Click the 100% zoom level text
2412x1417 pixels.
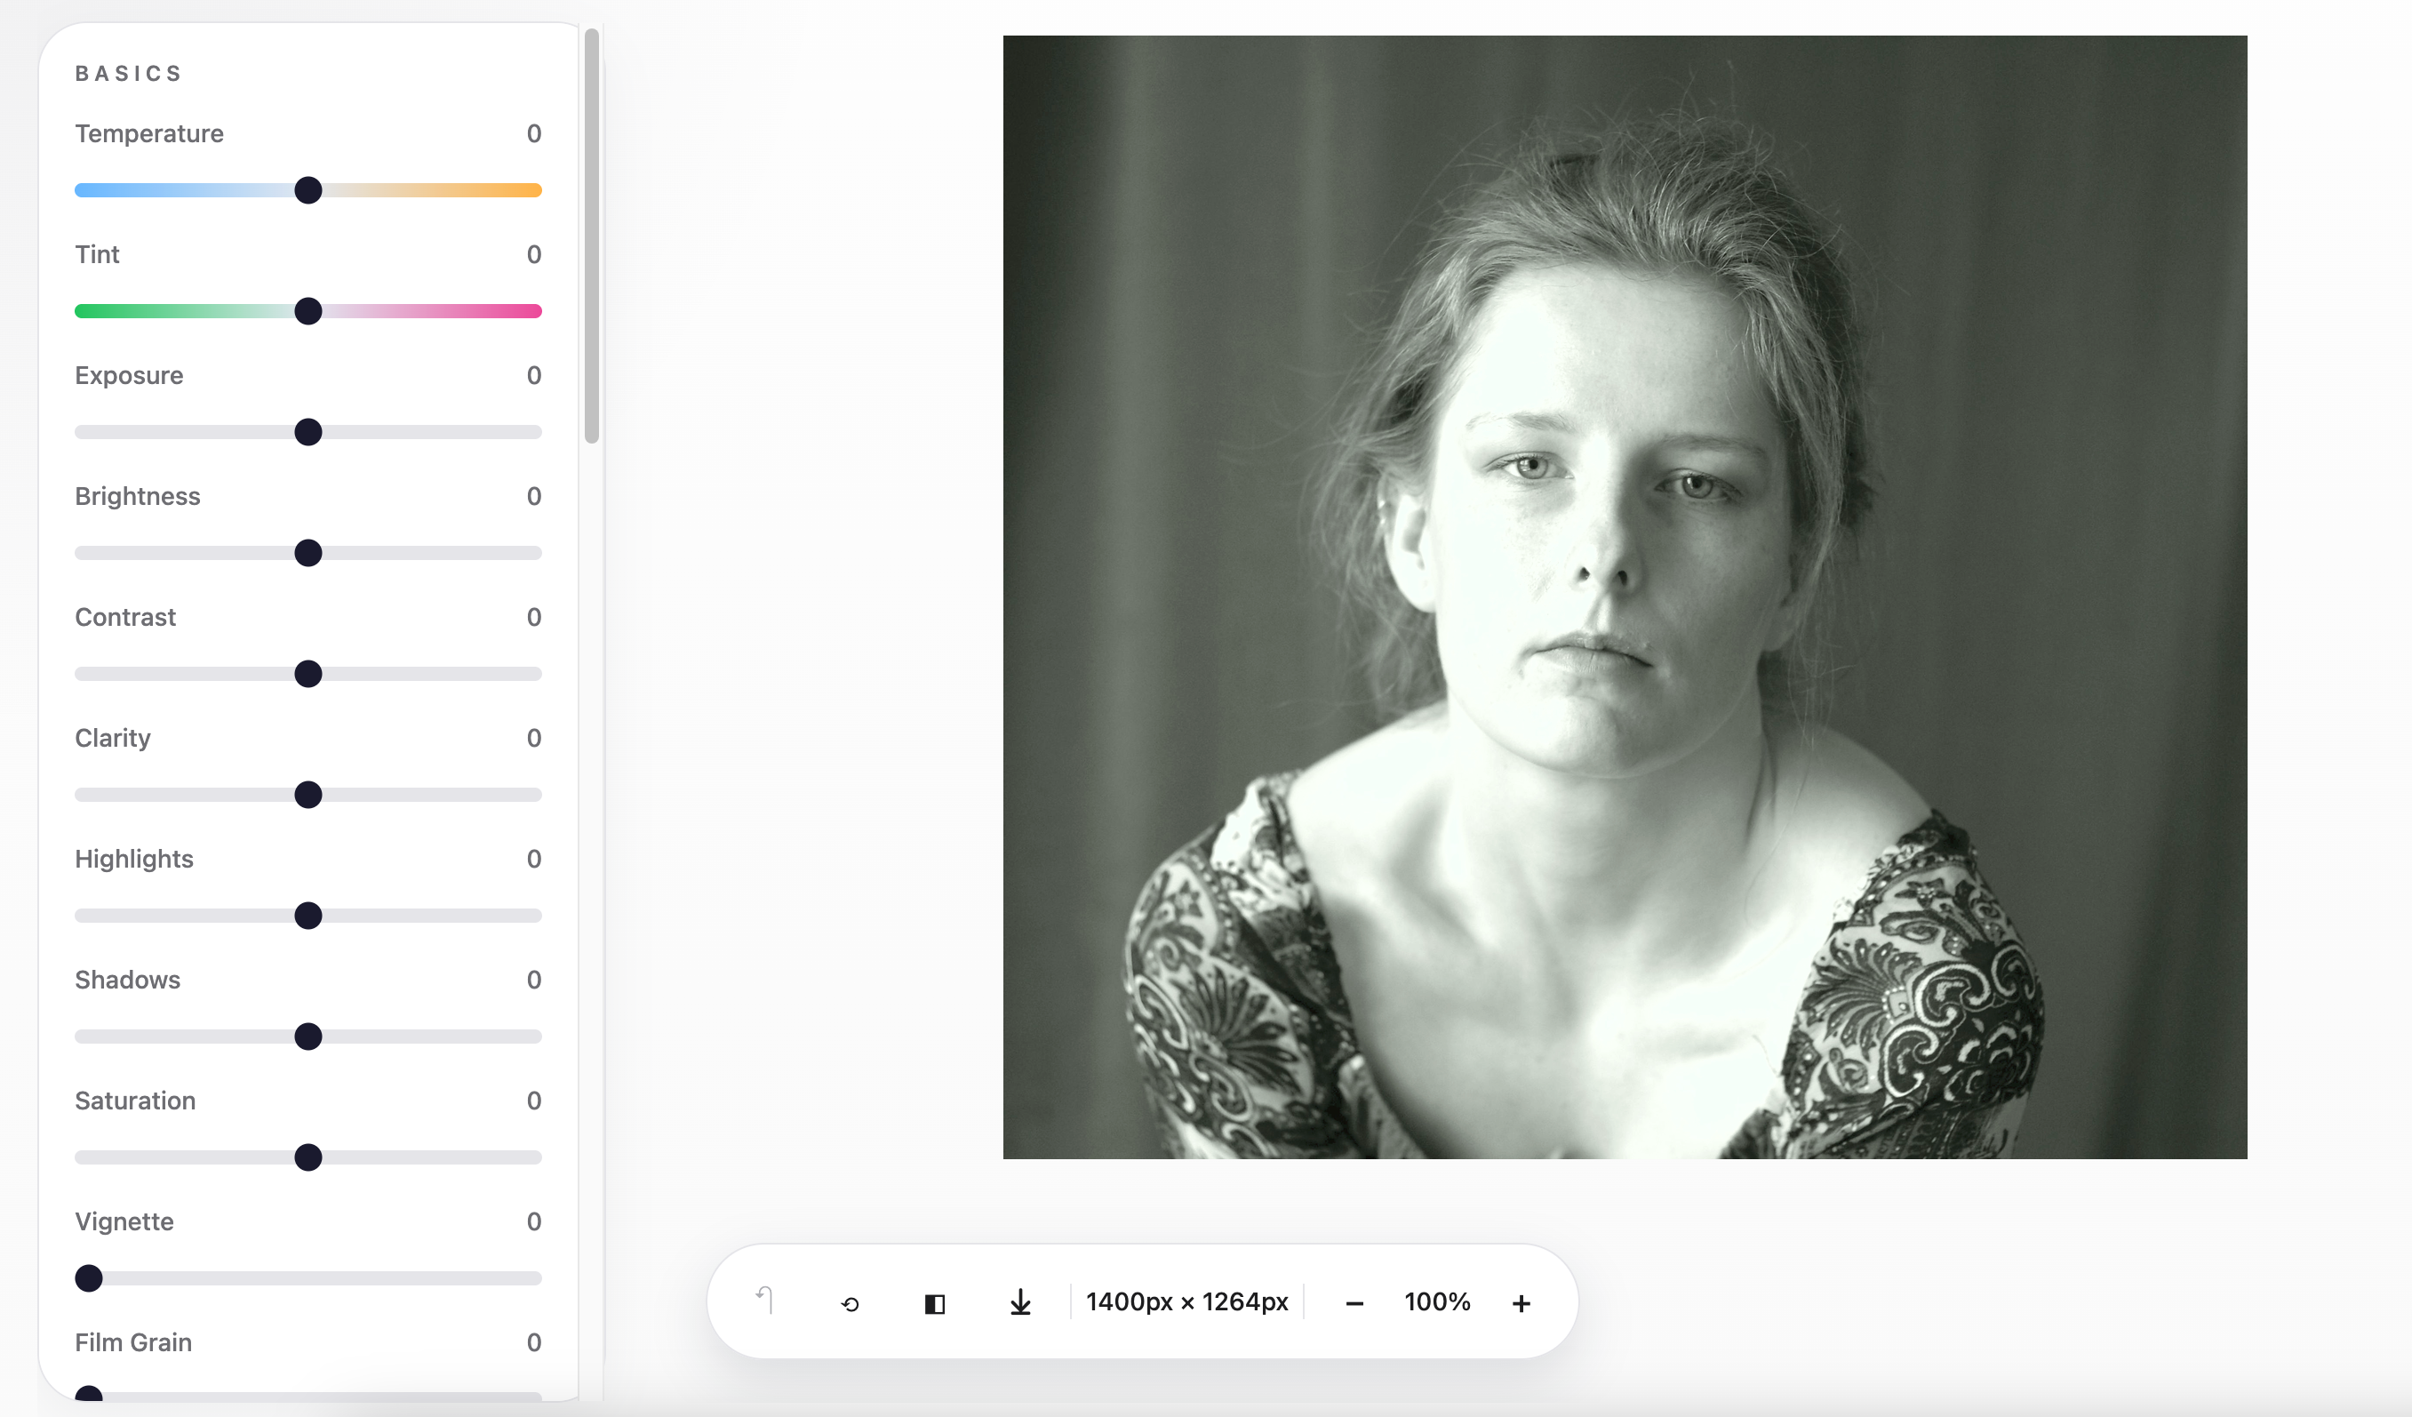coord(1437,1302)
